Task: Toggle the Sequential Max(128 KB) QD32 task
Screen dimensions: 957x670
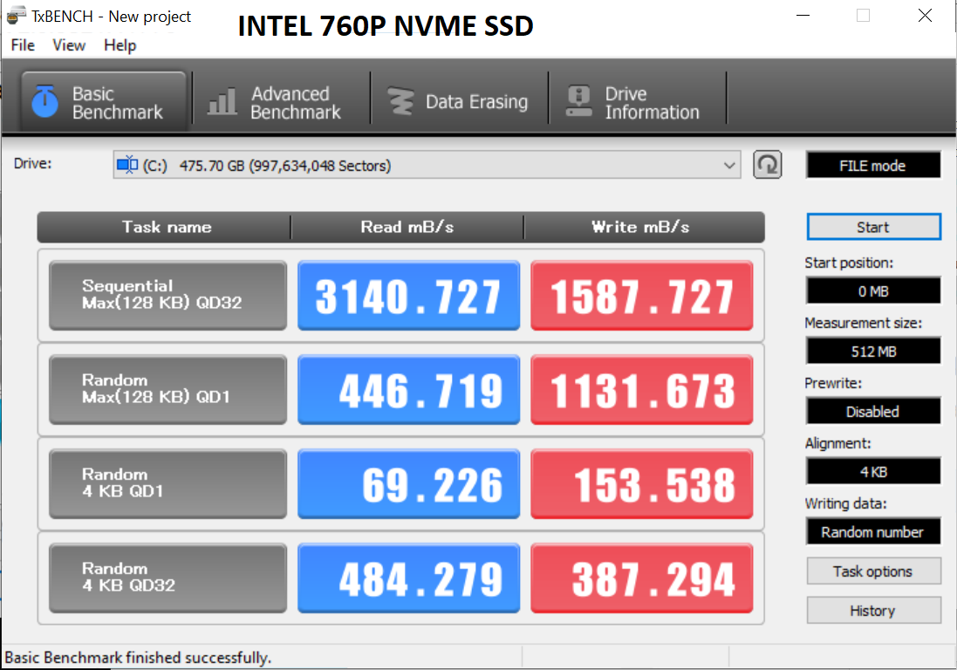Action: pos(167,295)
